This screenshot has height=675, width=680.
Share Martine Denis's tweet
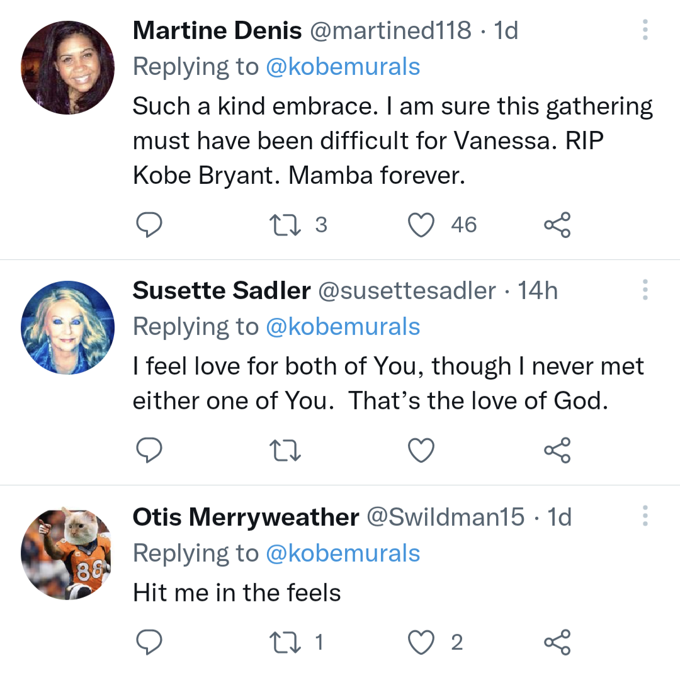coord(557,225)
